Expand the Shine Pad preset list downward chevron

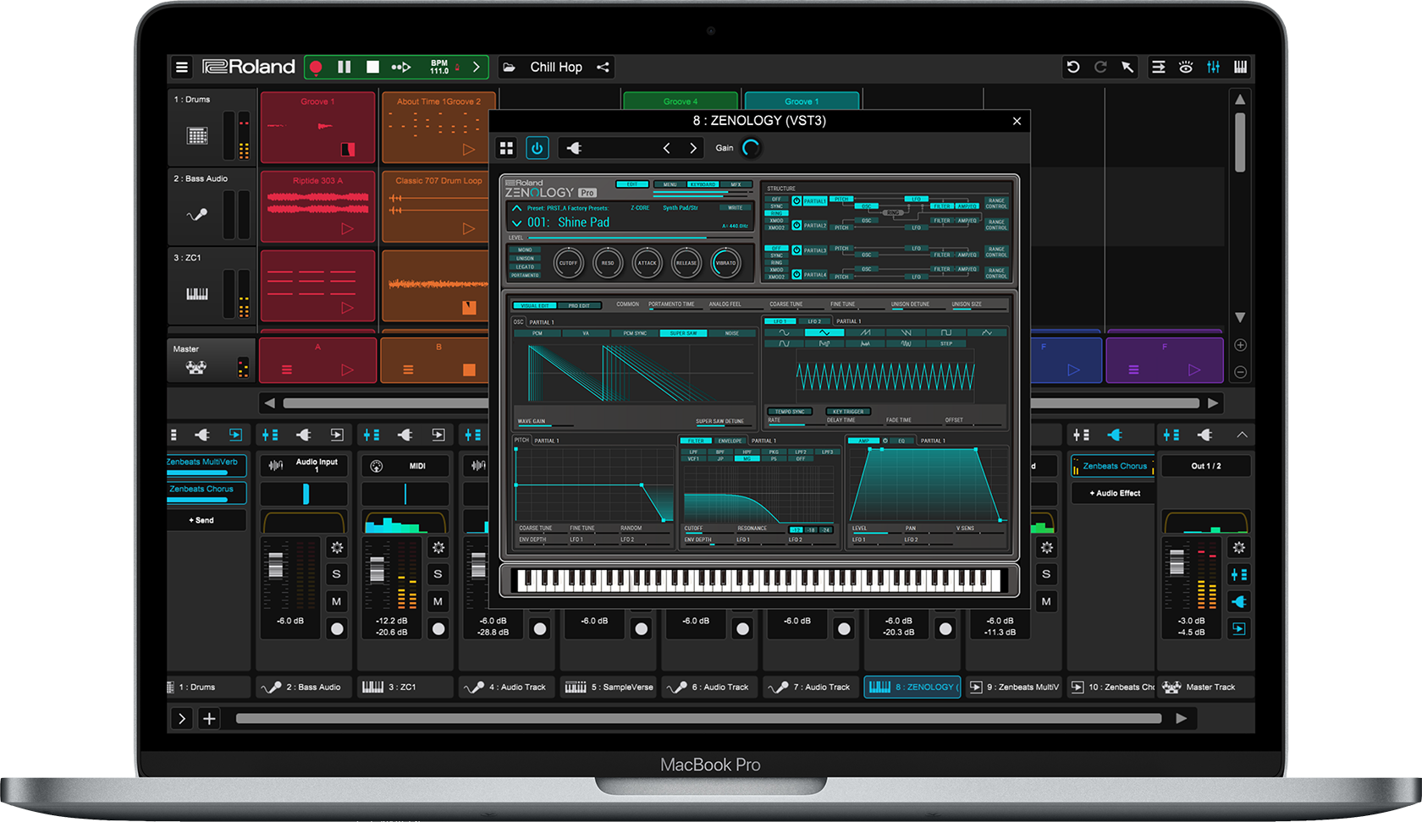(517, 222)
